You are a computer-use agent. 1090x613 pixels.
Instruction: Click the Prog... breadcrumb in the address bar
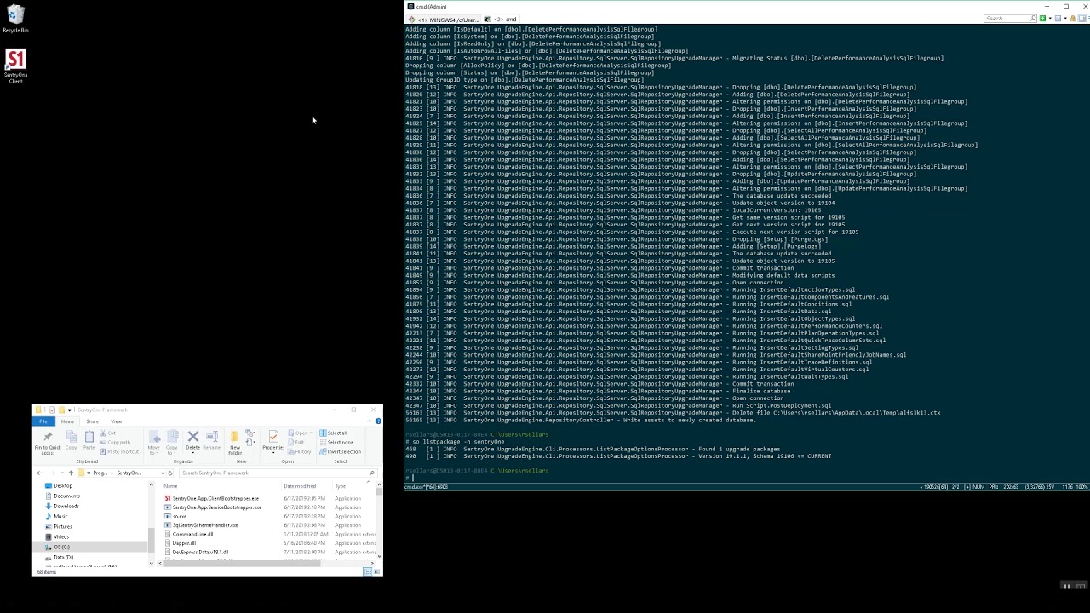100,473
